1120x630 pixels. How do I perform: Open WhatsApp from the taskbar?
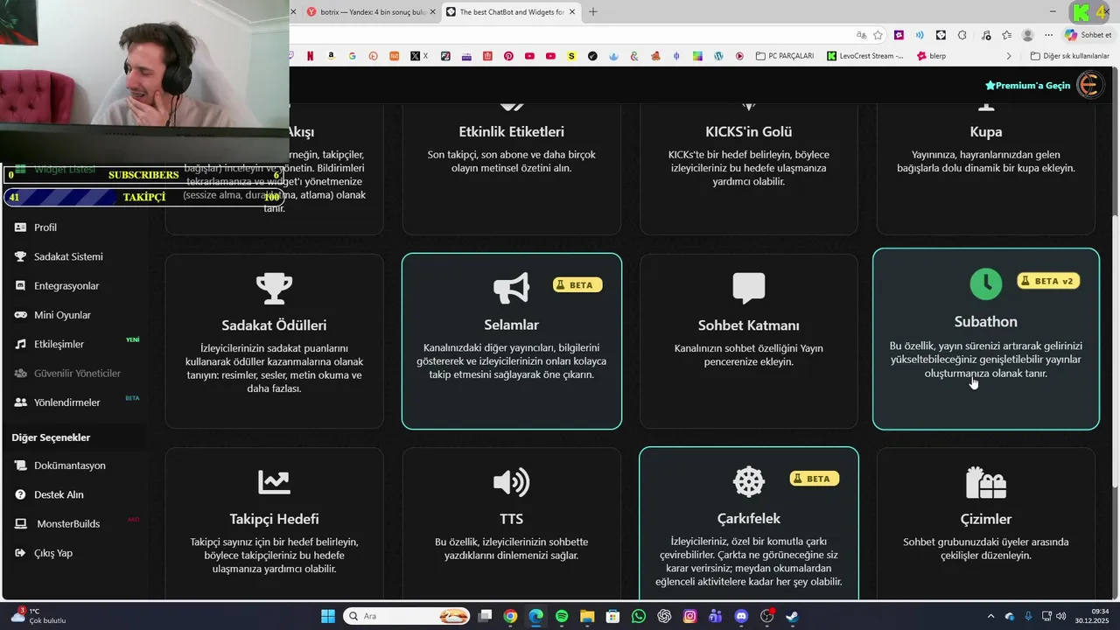pos(639,616)
